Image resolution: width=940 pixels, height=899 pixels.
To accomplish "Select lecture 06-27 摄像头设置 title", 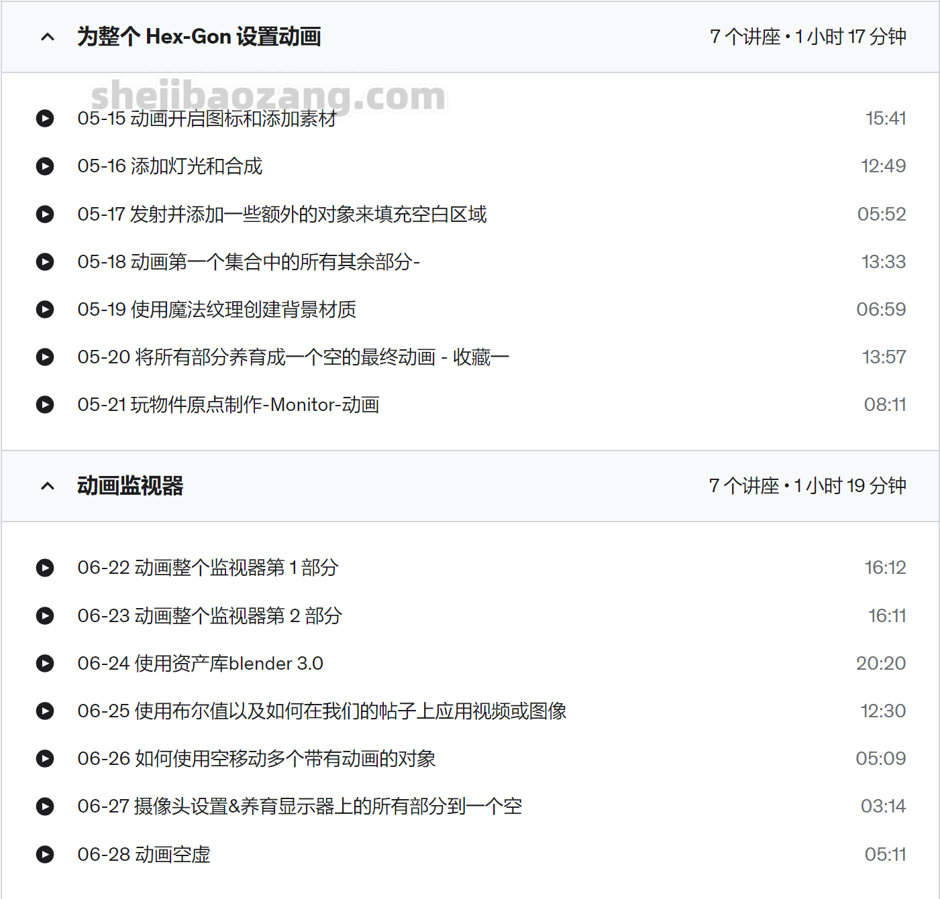I will click(x=299, y=806).
